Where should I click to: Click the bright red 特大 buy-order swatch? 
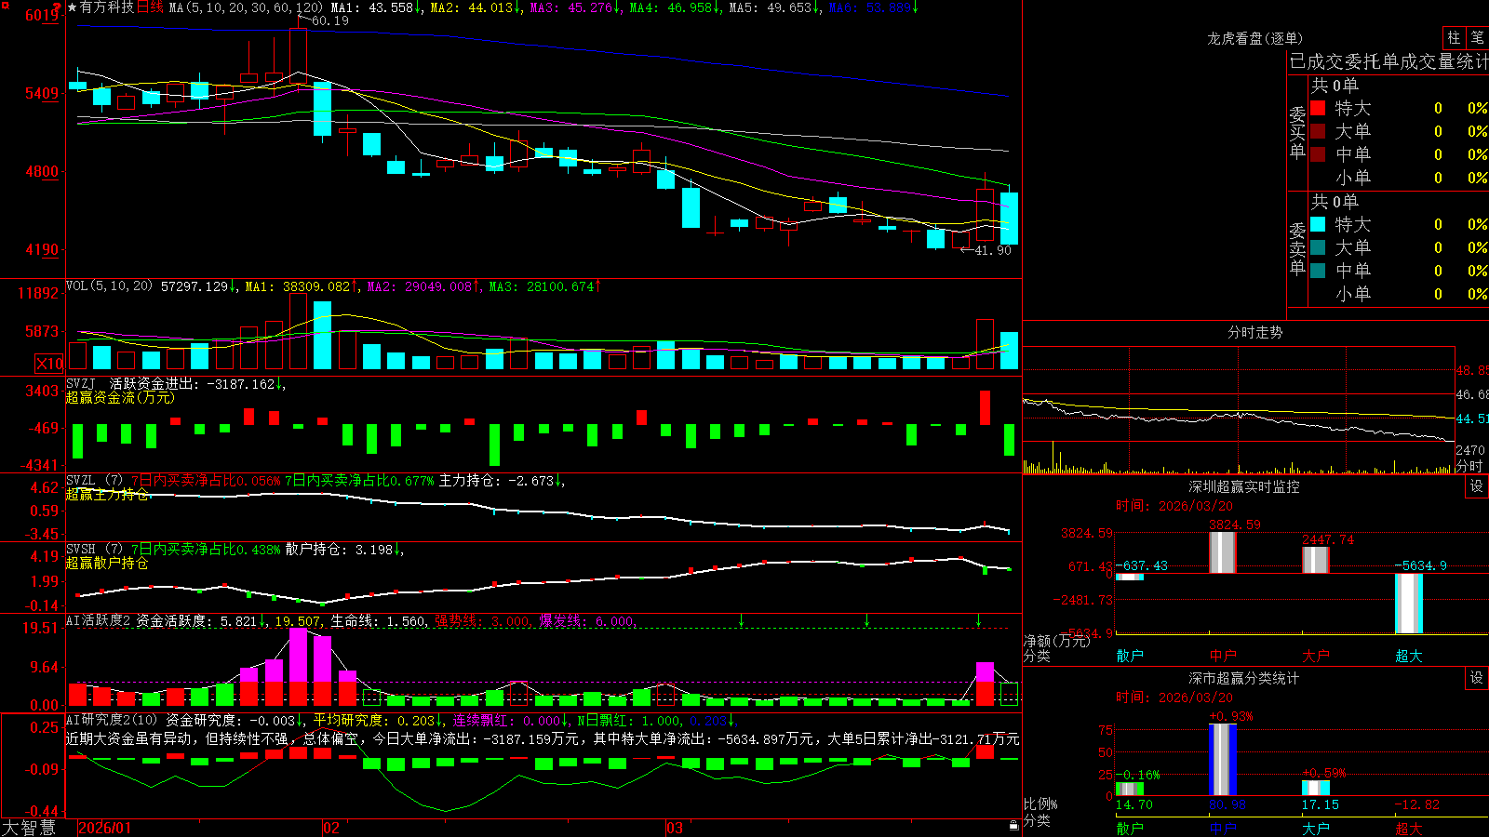(1318, 108)
